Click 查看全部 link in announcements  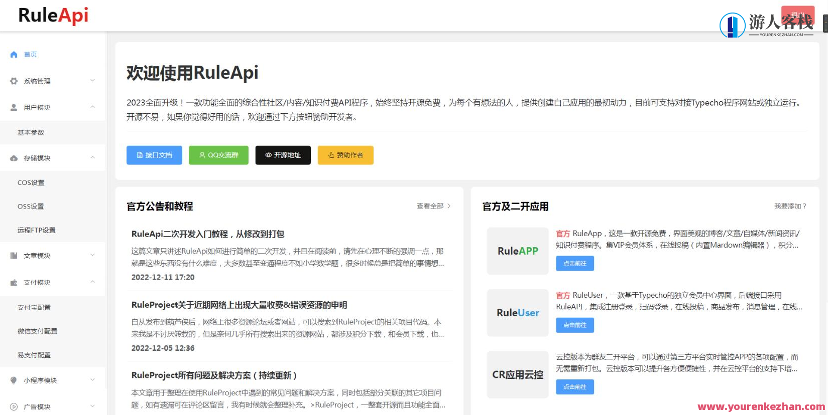434,206
